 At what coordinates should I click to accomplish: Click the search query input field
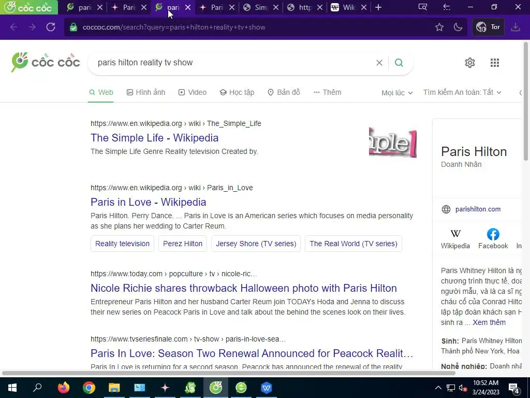click(233, 63)
